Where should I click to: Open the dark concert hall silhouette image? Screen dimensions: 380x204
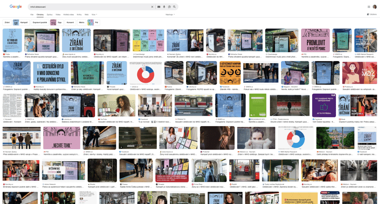click(289, 105)
